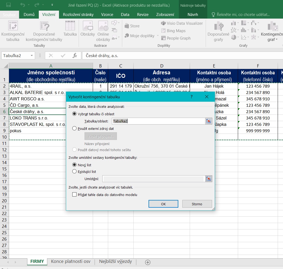Confirm the dialog with OK button
Viewport: 283px width, 269px height.
(163, 204)
